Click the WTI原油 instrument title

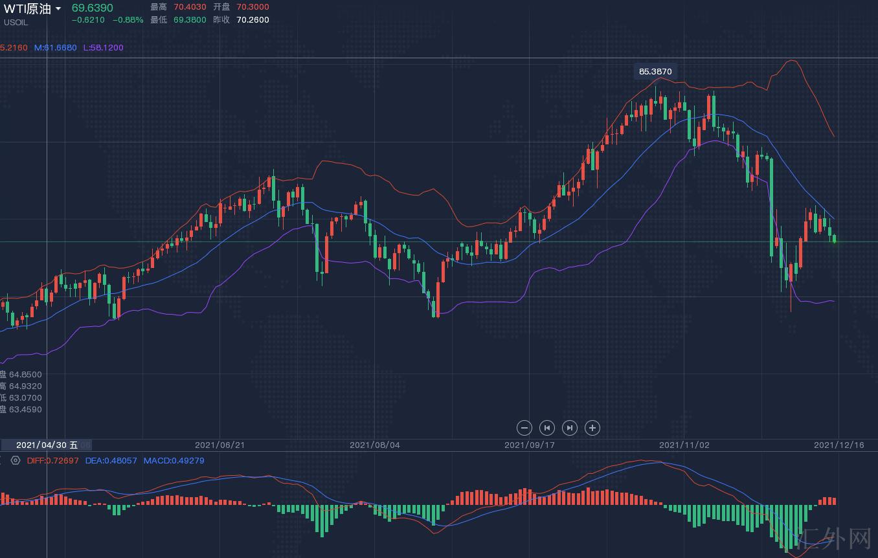click(x=27, y=8)
